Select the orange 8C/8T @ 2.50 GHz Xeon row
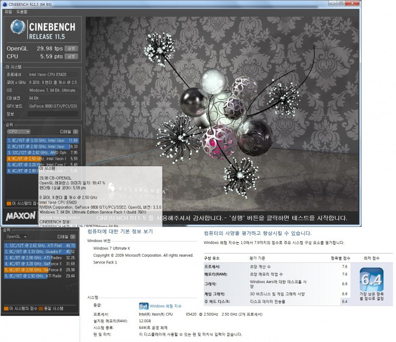 pyautogui.click(x=42, y=158)
